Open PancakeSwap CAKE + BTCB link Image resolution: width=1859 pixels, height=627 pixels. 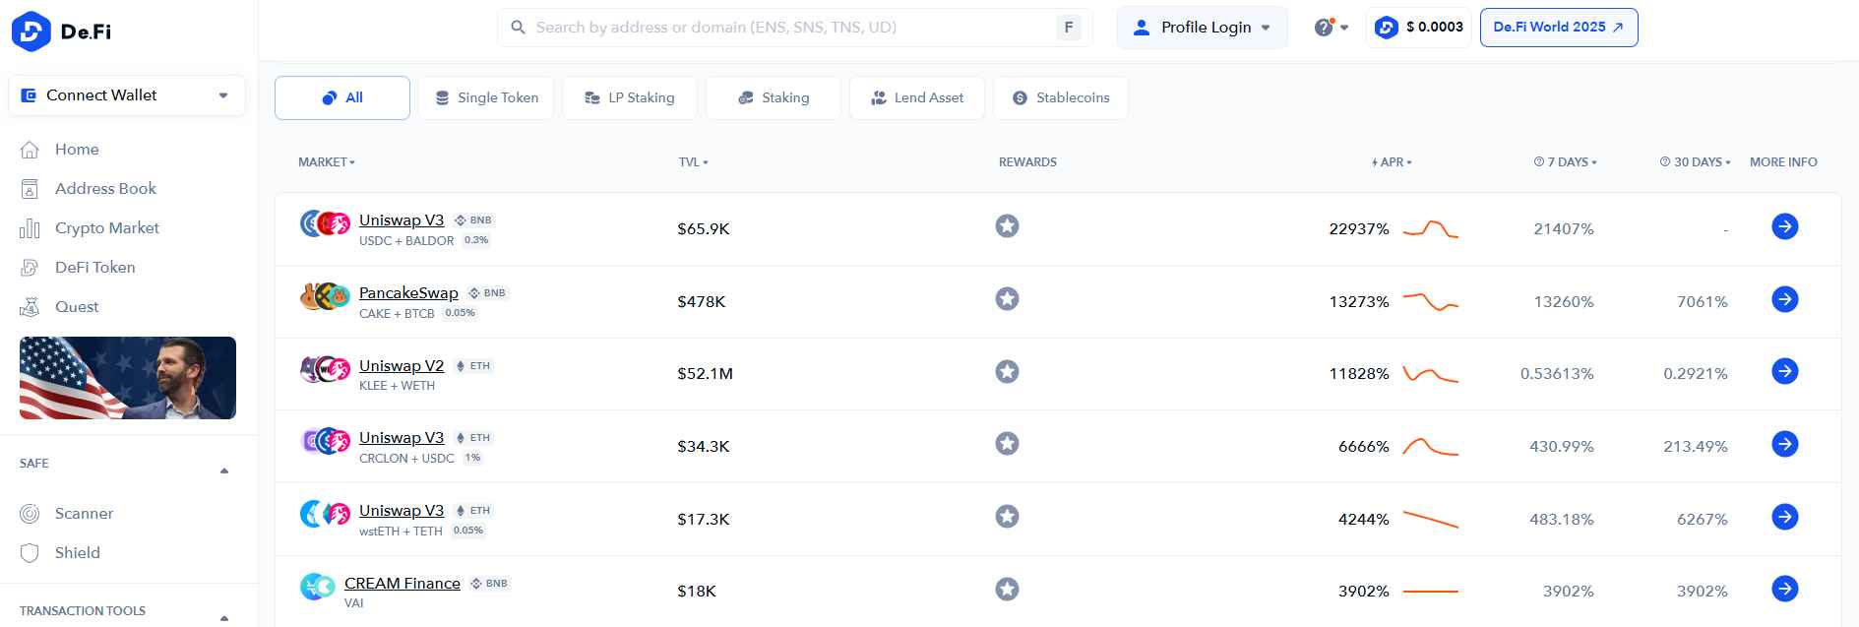(x=408, y=293)
